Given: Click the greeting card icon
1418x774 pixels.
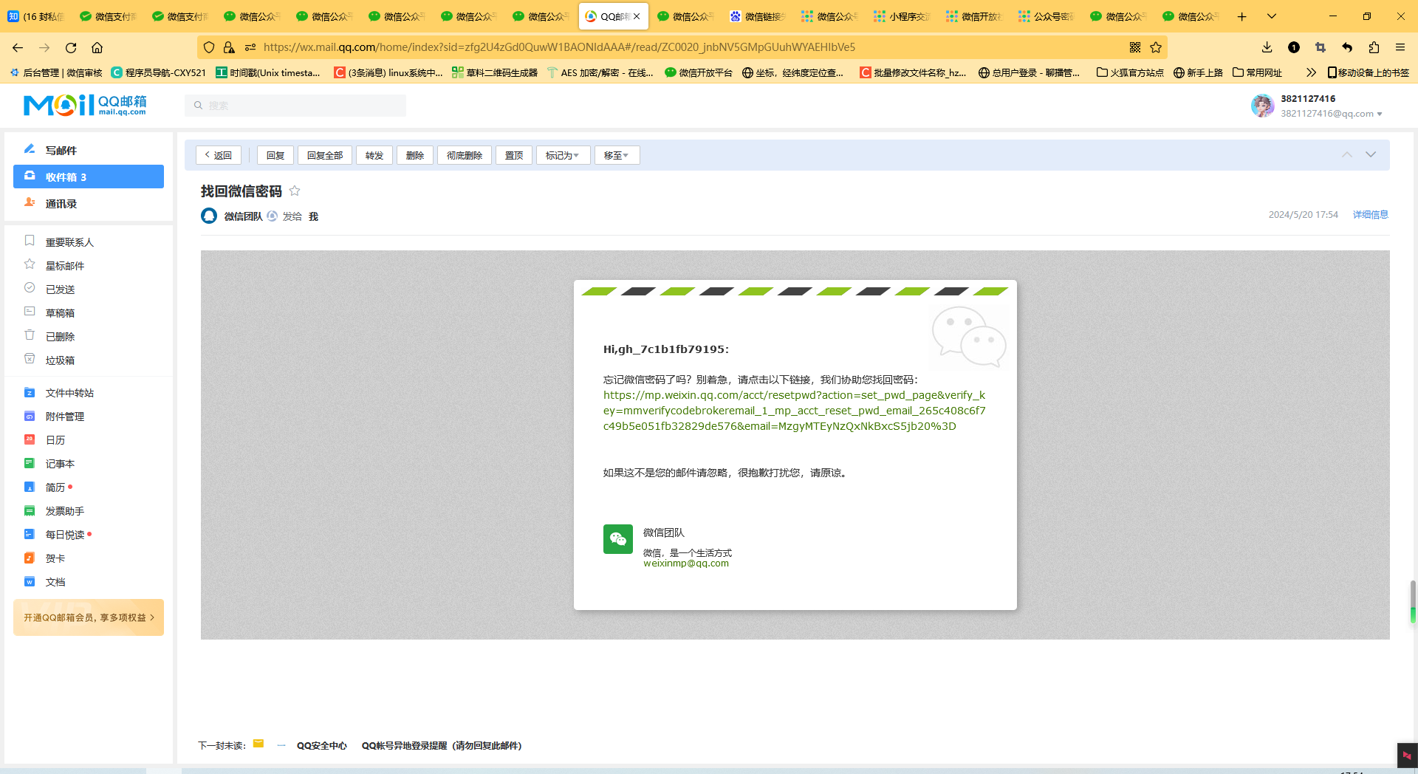Looking at the screenshot, I should coord(30,558).
